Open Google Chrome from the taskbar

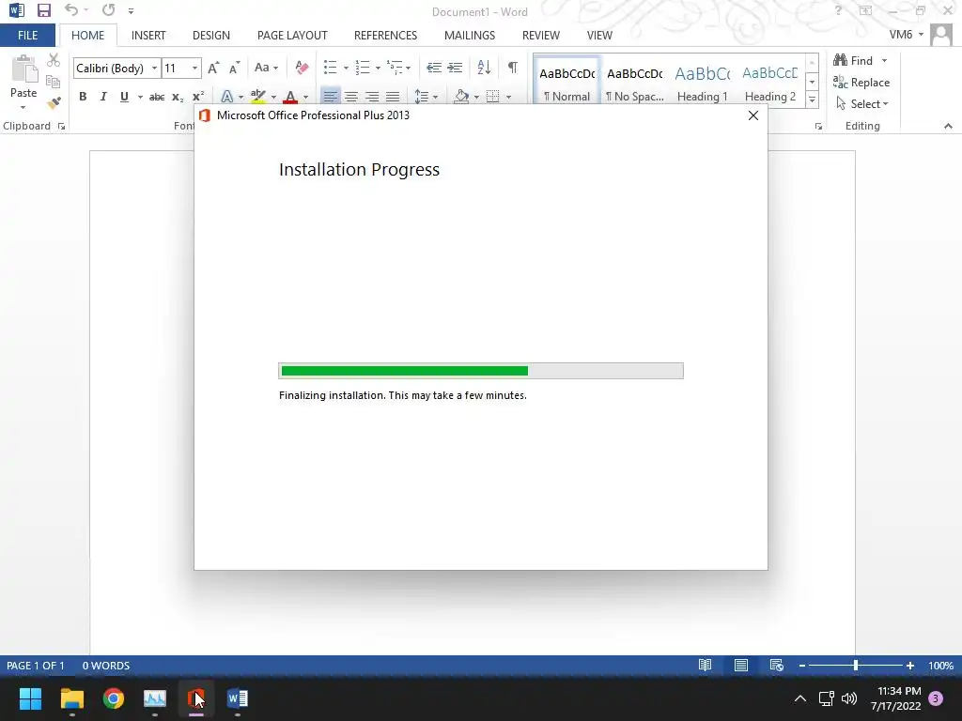click(x=114, y=698)
